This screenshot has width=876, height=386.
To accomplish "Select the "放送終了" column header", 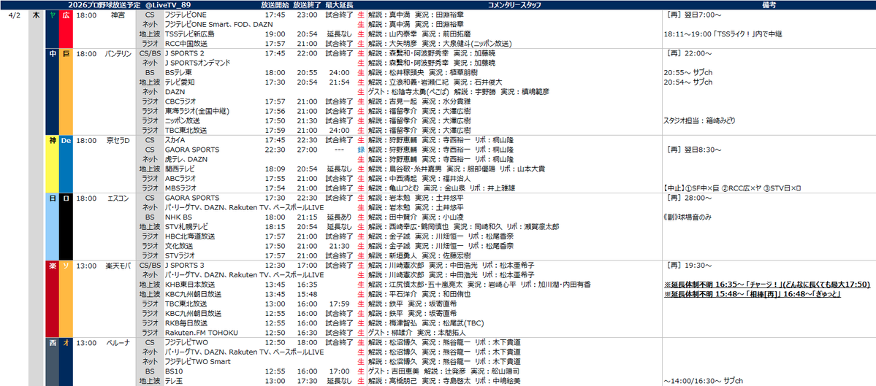I will (307, 4).
